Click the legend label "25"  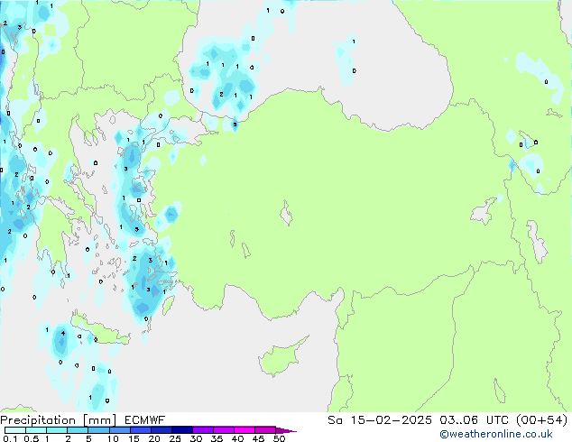point(175,438)
